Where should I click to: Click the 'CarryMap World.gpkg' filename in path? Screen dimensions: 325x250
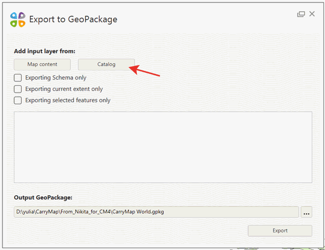tap(138, 212)
